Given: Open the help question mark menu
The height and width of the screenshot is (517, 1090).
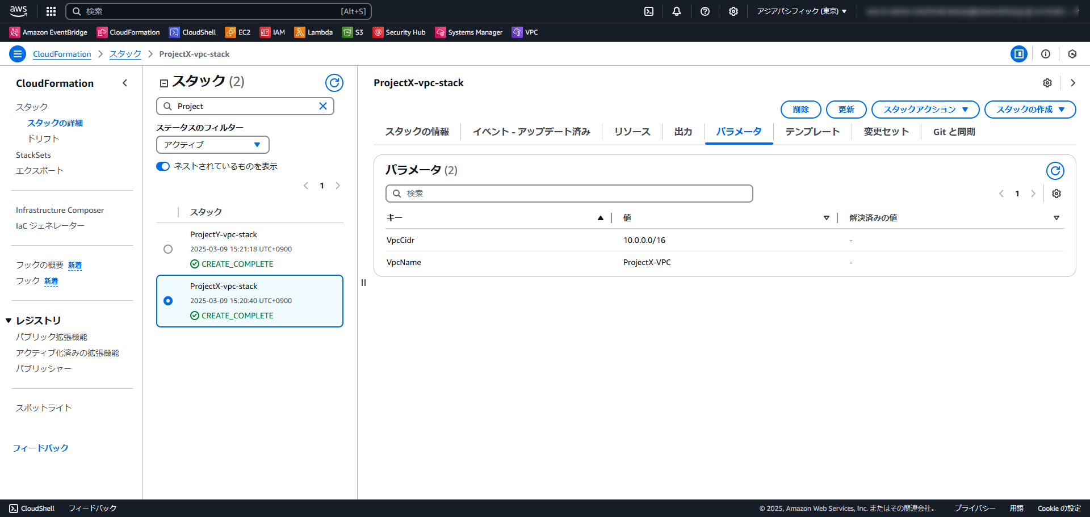Looking at the screenshot, I should pos(705,11).
